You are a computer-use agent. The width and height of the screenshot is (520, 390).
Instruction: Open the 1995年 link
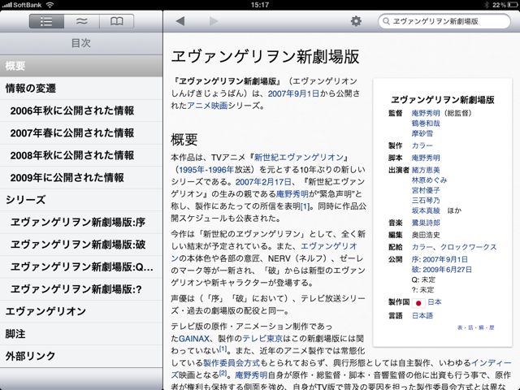coord(192,170)
